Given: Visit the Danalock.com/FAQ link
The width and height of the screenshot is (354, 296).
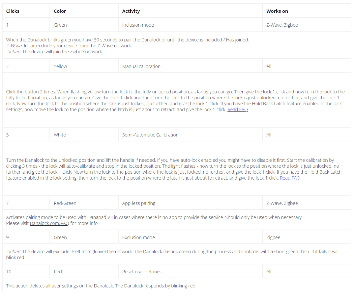Looking at the screenshot, I should coord(49,223).
